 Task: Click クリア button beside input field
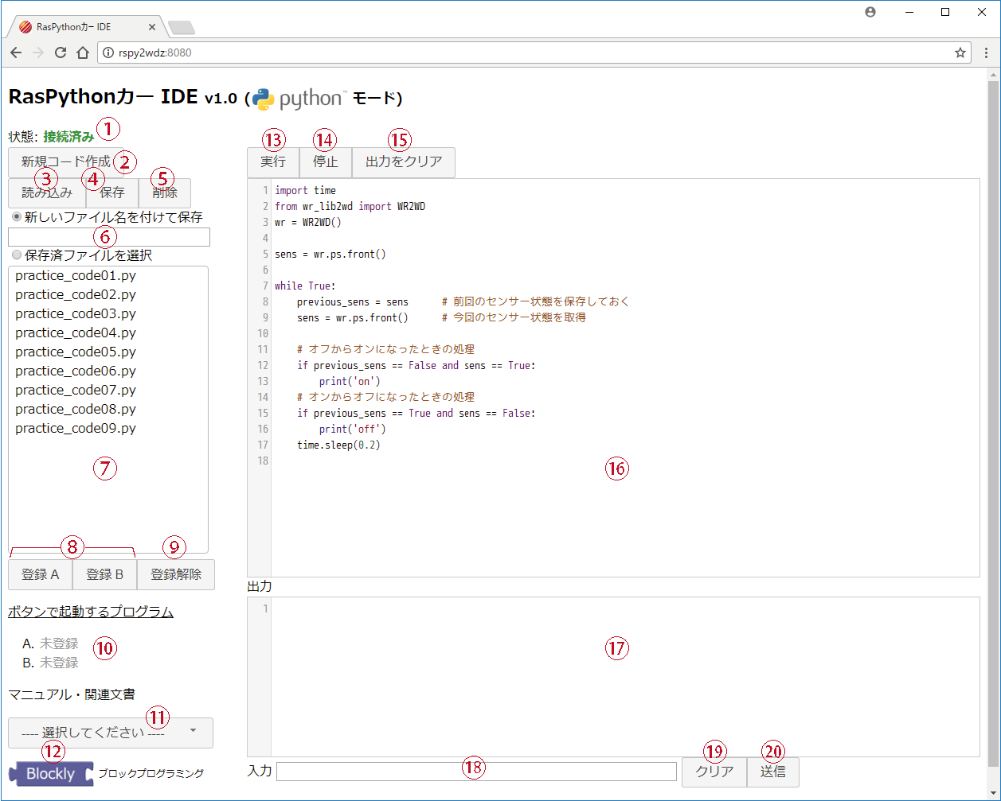tap(714, 772)
